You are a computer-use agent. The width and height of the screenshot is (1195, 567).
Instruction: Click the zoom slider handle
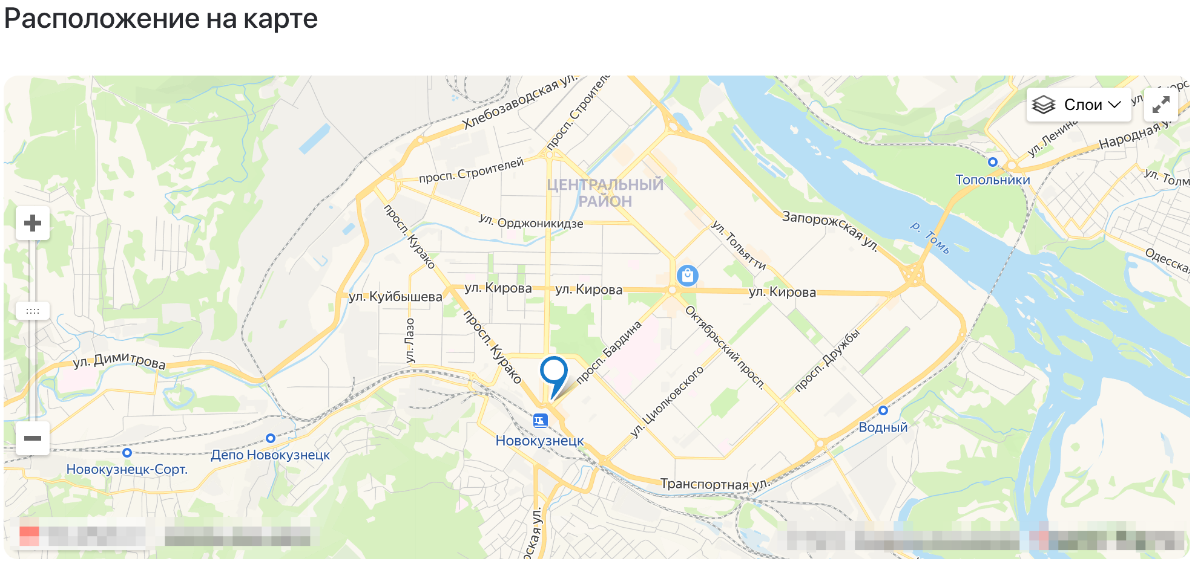pos(33,311)
